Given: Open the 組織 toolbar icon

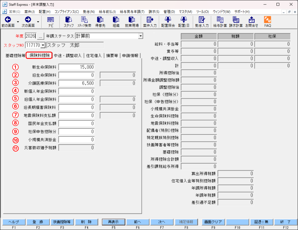Looking at the screenshot, I should click(x=116, y=22).
